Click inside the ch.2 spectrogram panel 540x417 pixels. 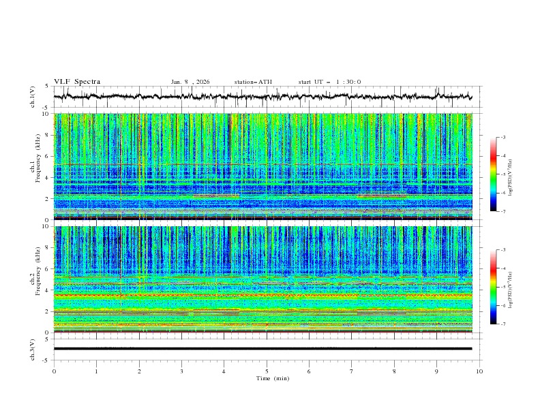(x=262, y=279)
